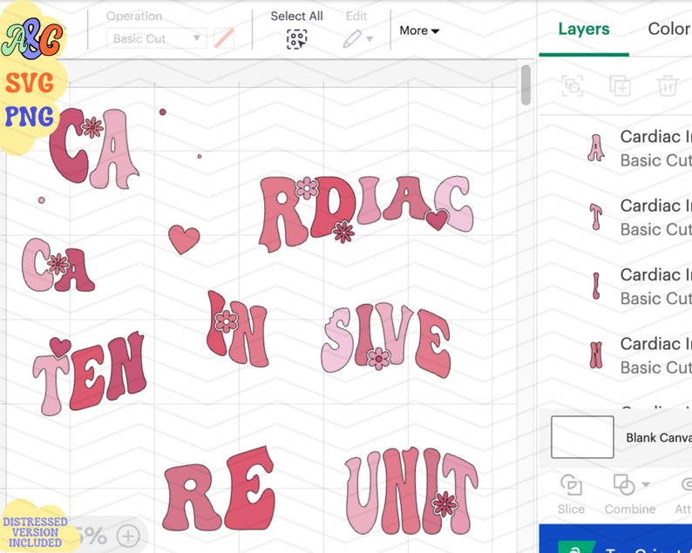The width and height of the screenshot is (692, 553).
Task: Select the IN letters on canvas
Action: (237, 329)
